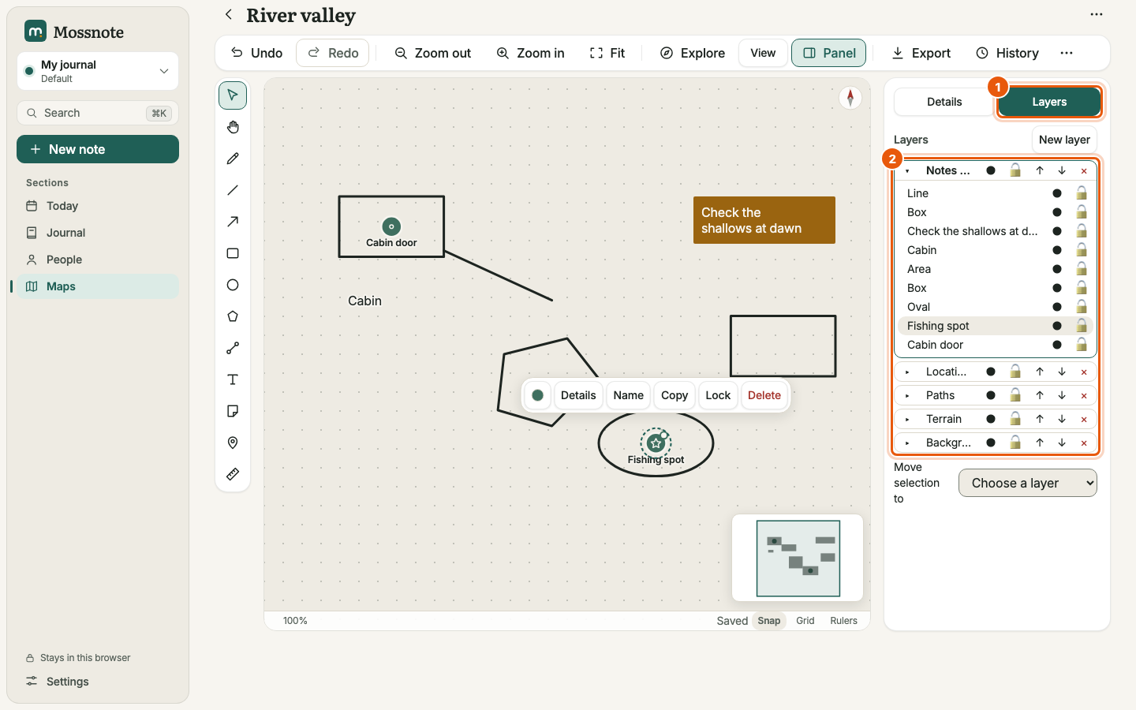Screen dimensions: 1136x710
Task: Open the Journal section
Action: (x=98, y=233)
